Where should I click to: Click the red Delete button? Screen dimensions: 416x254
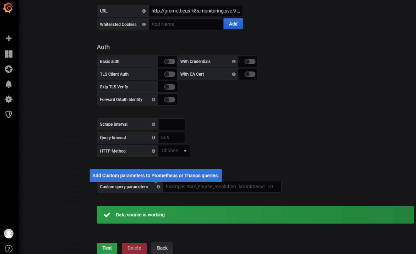coord(134,248)
